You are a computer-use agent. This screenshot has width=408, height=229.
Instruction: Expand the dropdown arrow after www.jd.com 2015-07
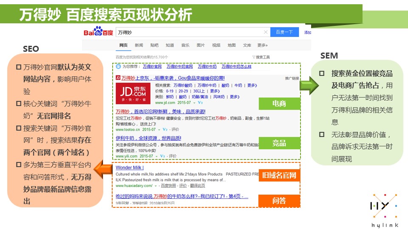point(194,103)
